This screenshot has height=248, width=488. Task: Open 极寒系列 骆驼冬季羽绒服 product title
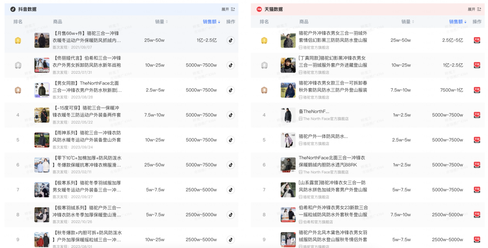[x=87, y=186]
